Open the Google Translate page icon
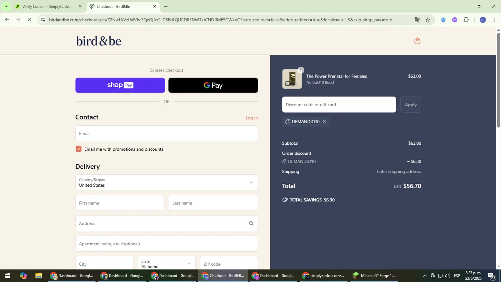 [x=417, y=20]
